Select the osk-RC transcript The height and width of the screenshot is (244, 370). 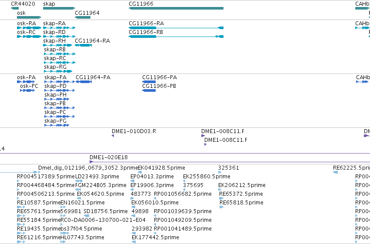[x=29, y=37]
